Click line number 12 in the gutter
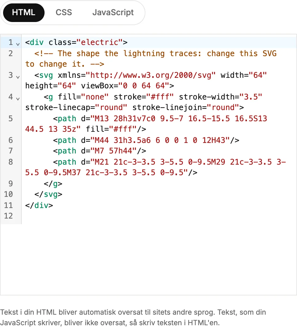This screenshot has height=328, width=297. click(x=8, y=216)
